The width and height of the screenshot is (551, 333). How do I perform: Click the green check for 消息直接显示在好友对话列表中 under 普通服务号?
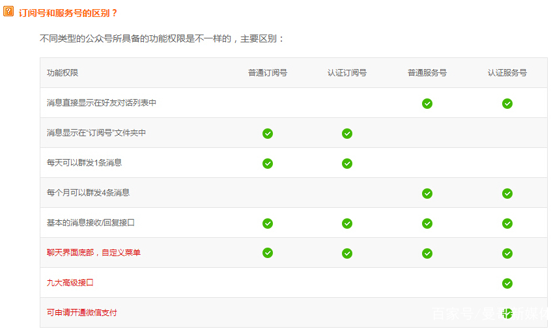point(427,104)
